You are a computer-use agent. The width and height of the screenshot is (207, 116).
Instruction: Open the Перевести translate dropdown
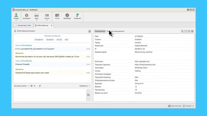click(x=85, y=86)
